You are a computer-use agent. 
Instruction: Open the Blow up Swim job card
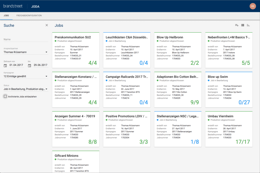[229, 90]
